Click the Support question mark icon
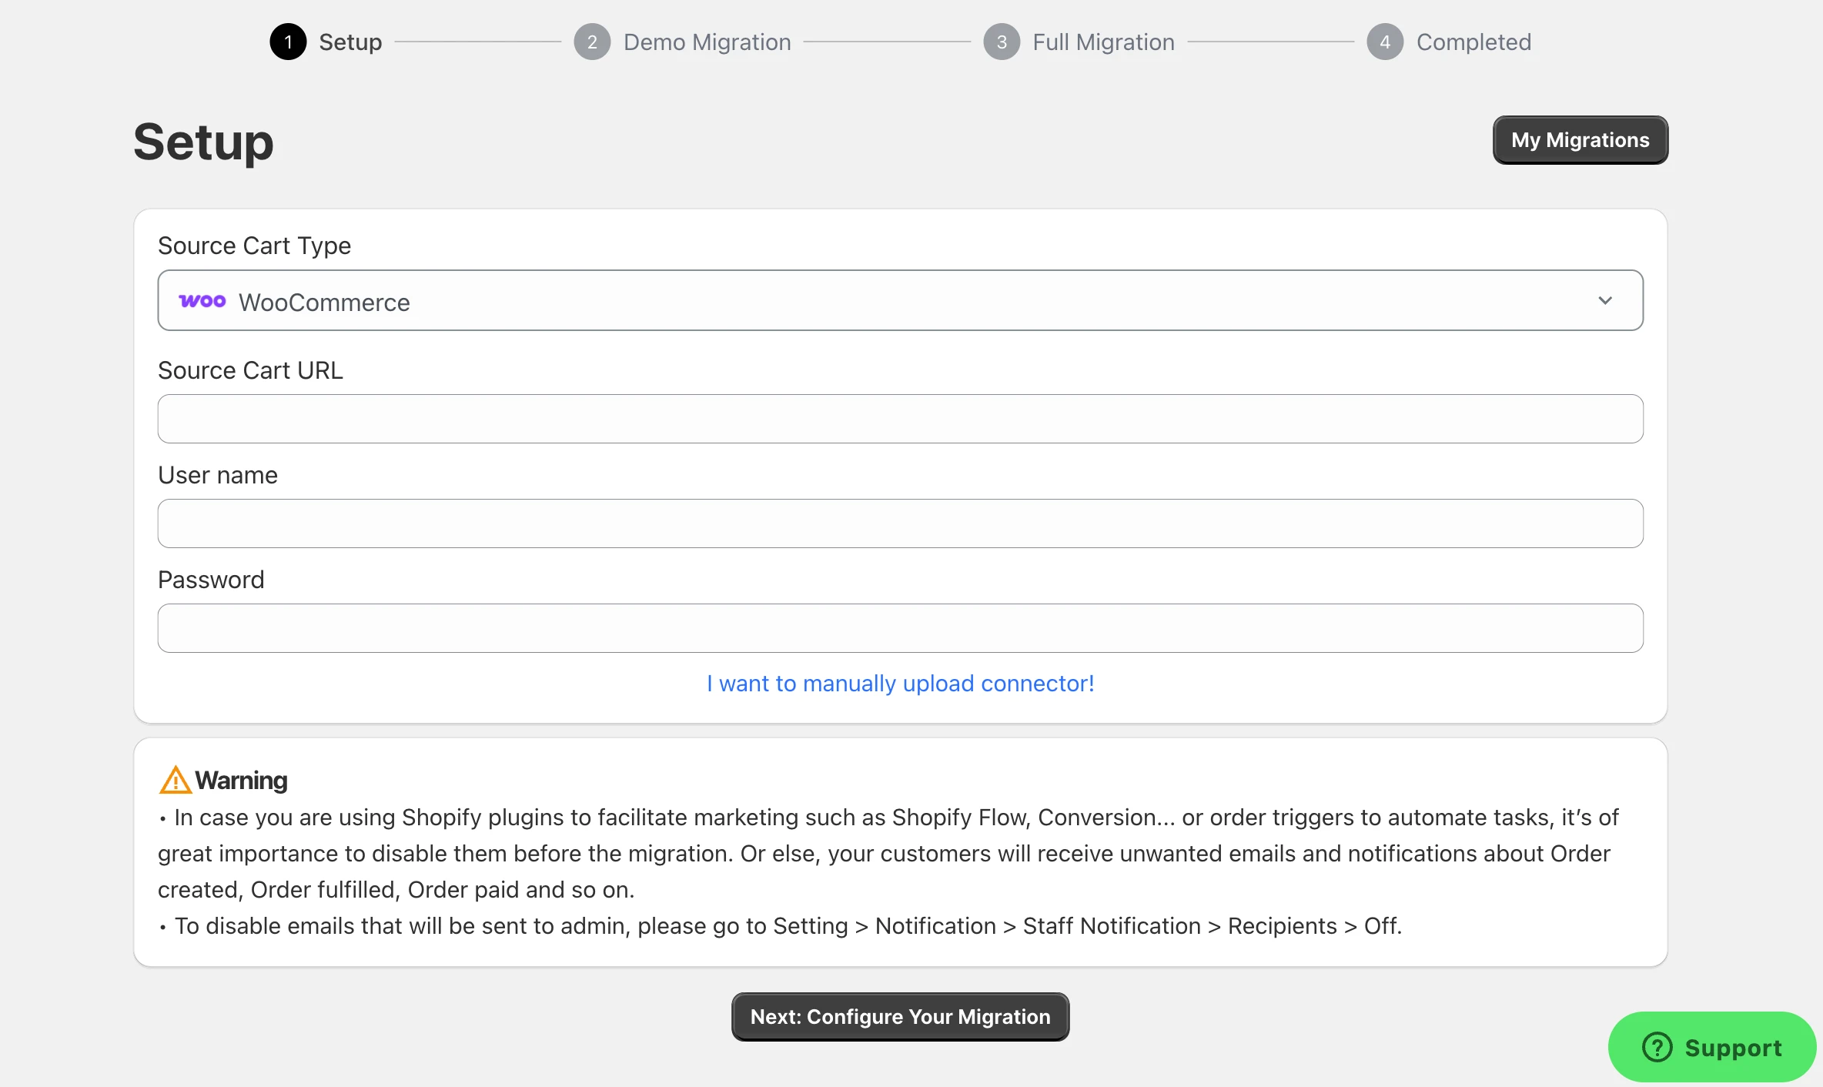Screen dimensions: 1823x1087 click(x=1657, y=1047)
